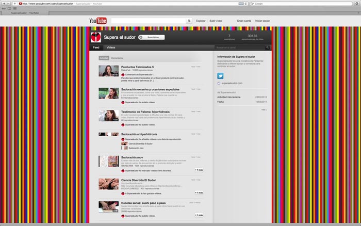Screen dimensions: 361x226
Task: Expand +1 más on the Sudoración.mov item
Action: coord(199,170)
